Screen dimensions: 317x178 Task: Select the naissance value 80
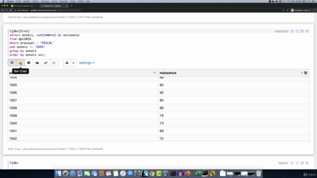click(234, 85)
